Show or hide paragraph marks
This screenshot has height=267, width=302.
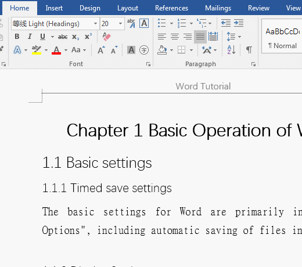(x=249, y=50)
